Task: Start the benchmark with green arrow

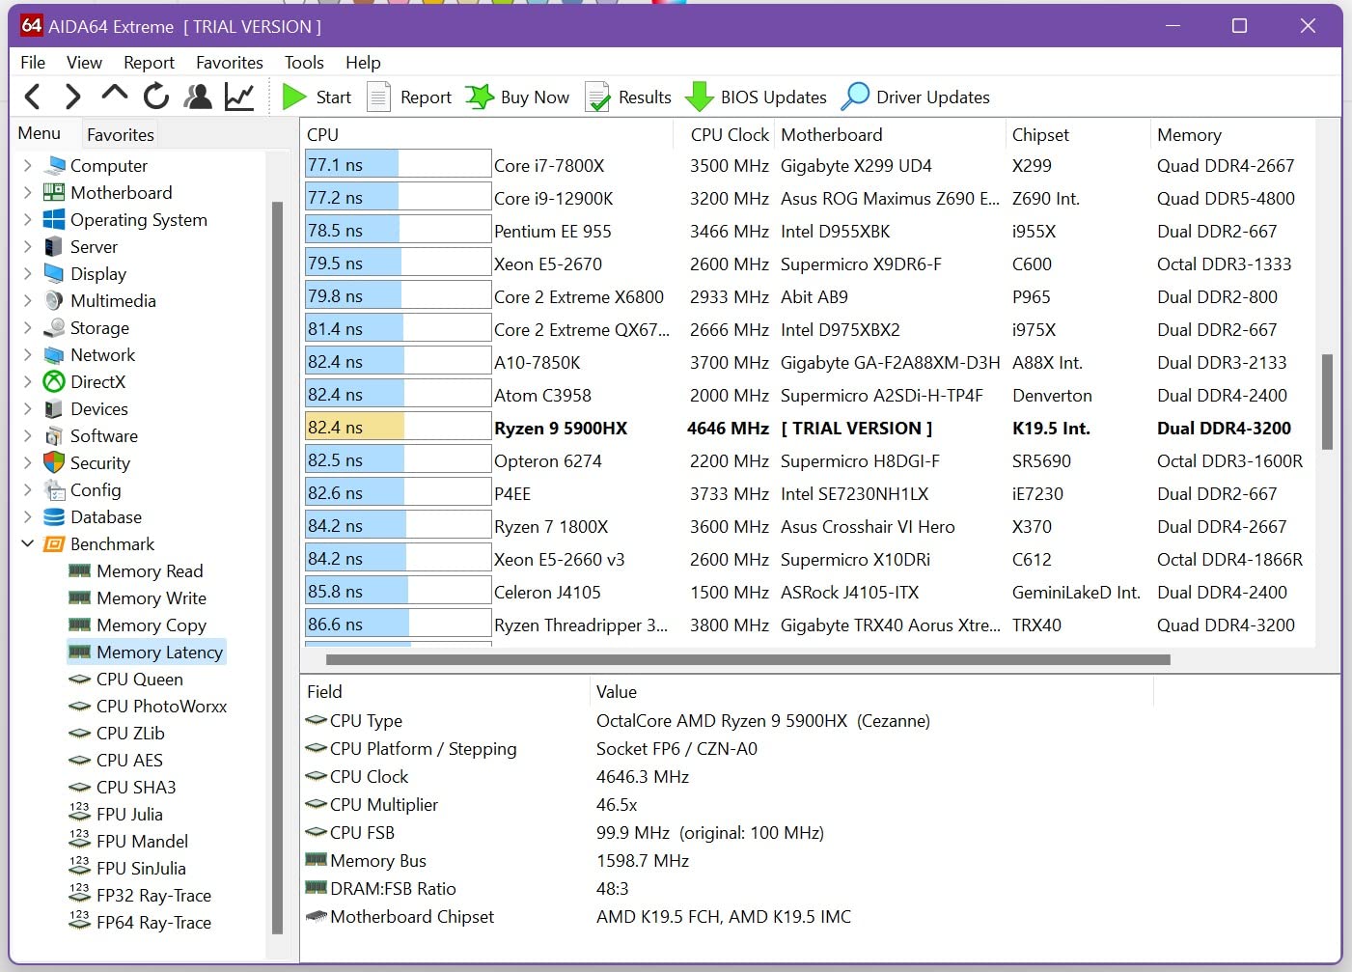Action: (x=317, y=97)
